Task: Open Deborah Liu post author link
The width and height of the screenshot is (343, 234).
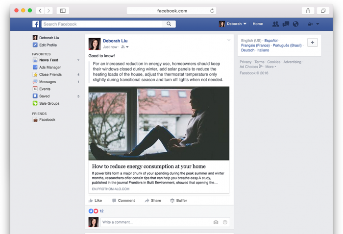Action: point(115,41)
